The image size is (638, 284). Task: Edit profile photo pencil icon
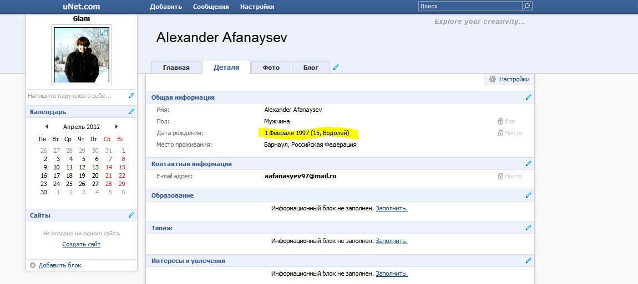(x=104, y=33)
